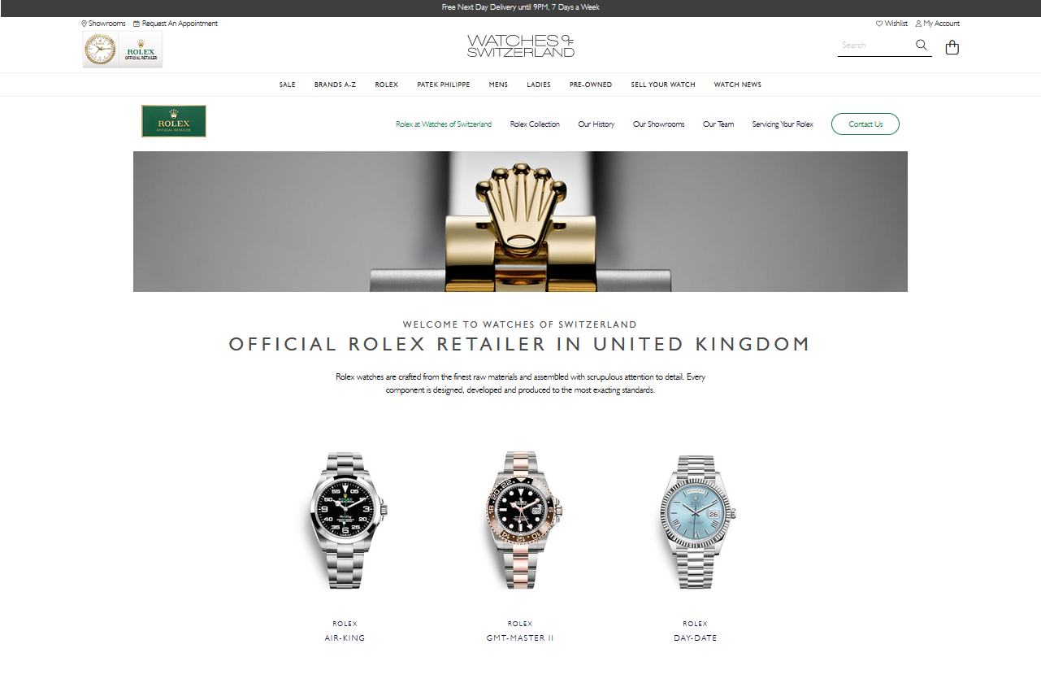1041x679 pixels.
Task: Click the Contact Us button
Action: pos(865,124)
